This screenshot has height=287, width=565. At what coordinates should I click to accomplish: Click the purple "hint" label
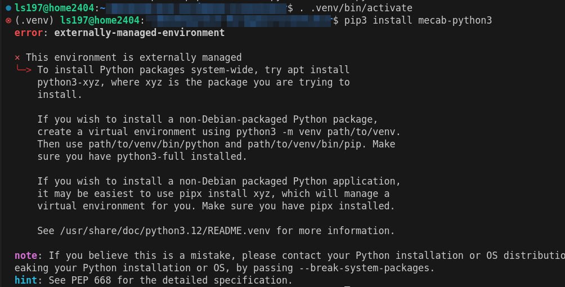[25, 280]
